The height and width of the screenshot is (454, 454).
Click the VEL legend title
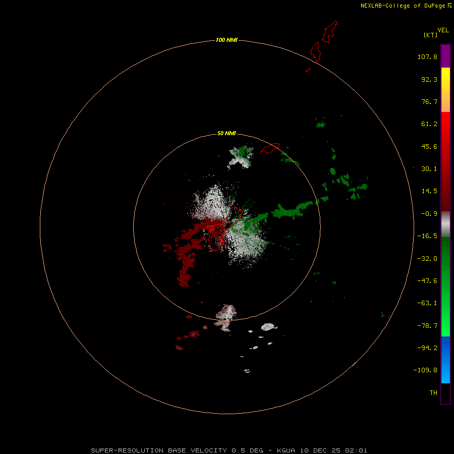pyautogui.click(x=443, y=30)
